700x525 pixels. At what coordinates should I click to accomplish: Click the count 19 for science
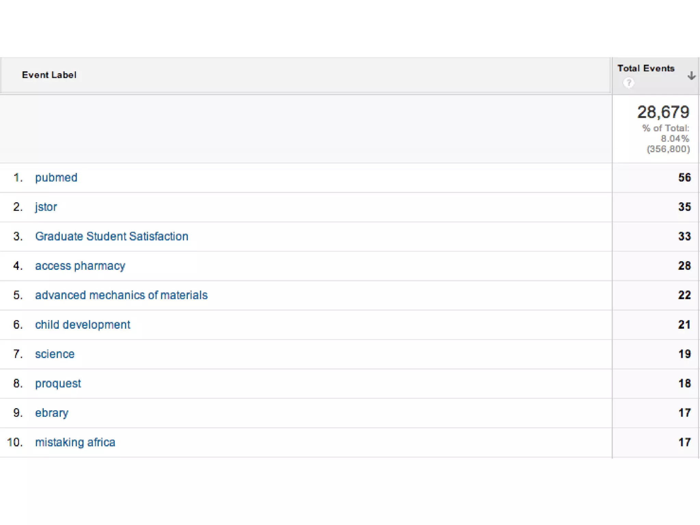tap(684, 354)
